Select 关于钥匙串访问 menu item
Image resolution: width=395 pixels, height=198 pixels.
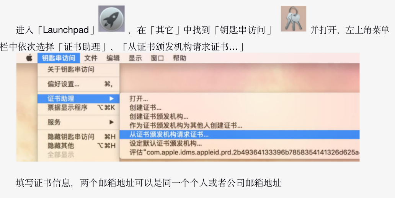click(x=78, y=70)
